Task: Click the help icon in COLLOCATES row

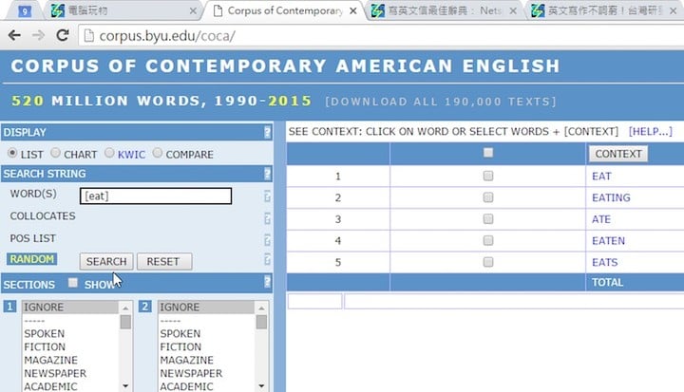Action: coord(267,217)
